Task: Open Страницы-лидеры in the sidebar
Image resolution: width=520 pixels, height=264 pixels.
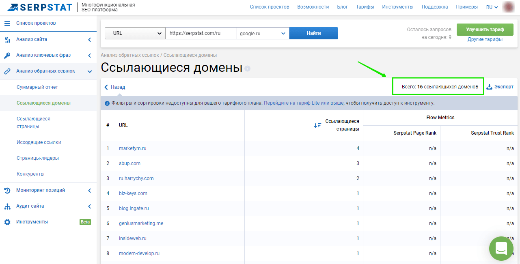Action: tap(38, 158)
